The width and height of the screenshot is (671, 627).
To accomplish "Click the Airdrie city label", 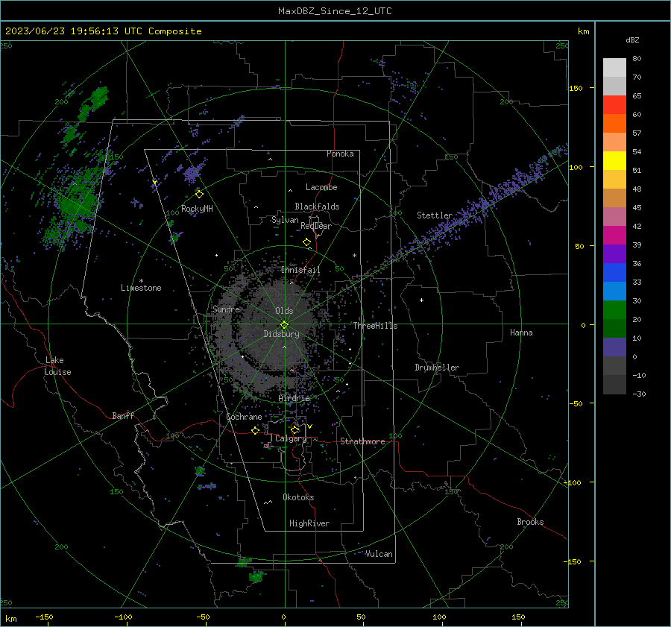I will [x=294, y=398].
